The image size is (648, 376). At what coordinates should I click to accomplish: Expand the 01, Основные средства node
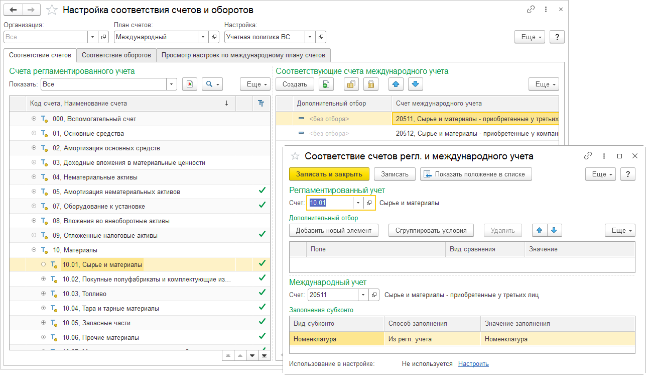pos(34,134)
